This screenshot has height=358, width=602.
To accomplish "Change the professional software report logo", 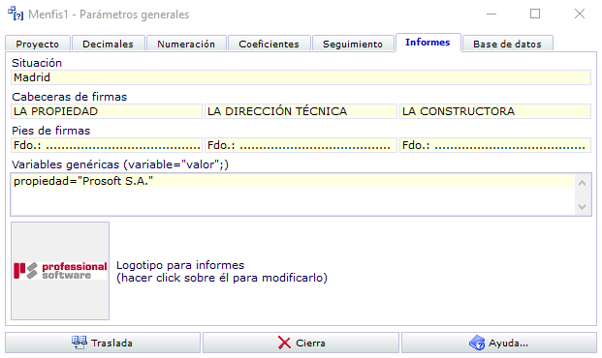I will pos(60,271).
